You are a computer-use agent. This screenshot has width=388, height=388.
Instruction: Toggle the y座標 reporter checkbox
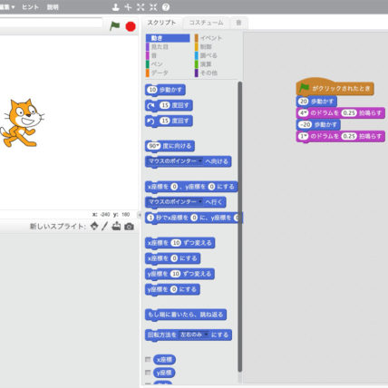tap(148, 373)
